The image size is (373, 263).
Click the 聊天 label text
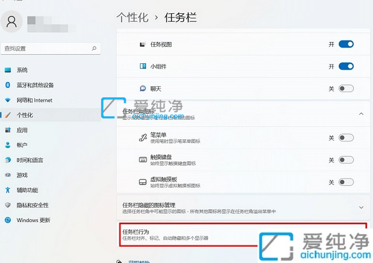tap(156, 89)
